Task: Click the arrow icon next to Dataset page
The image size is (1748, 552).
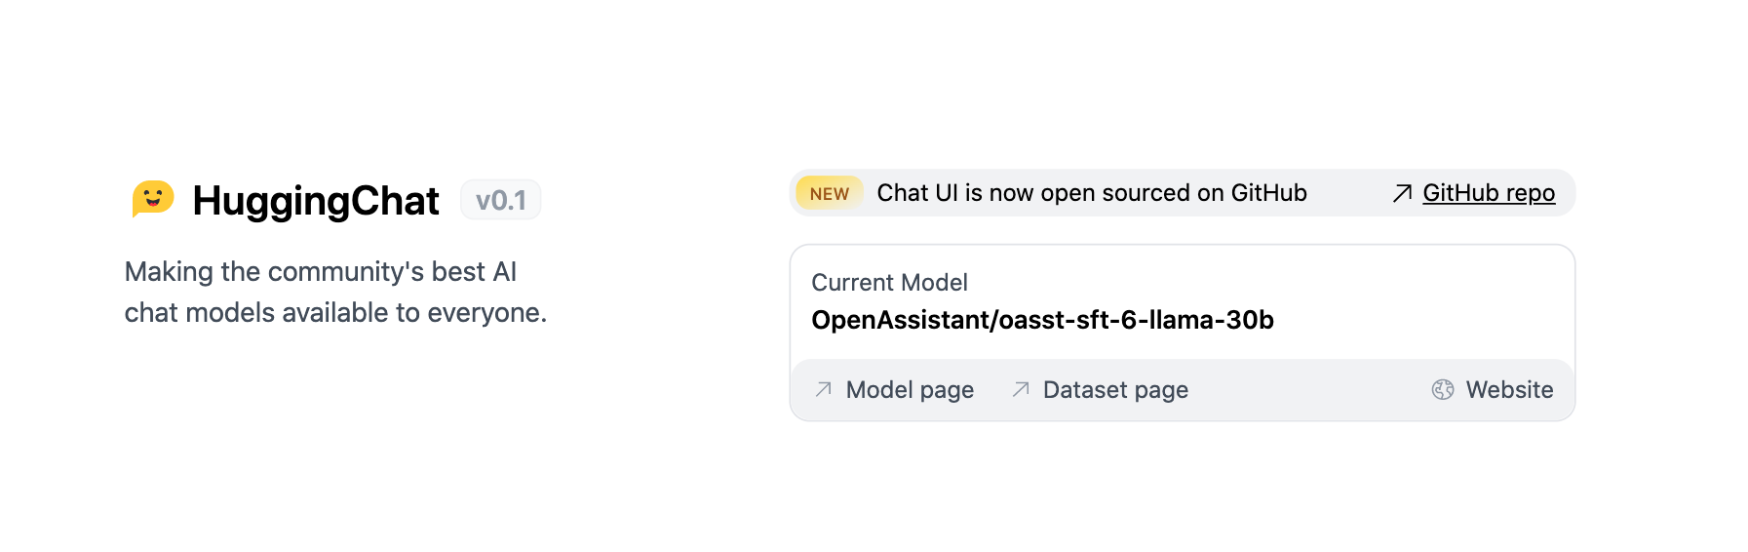Action: pyautogui.click(x=1021, y=389)
